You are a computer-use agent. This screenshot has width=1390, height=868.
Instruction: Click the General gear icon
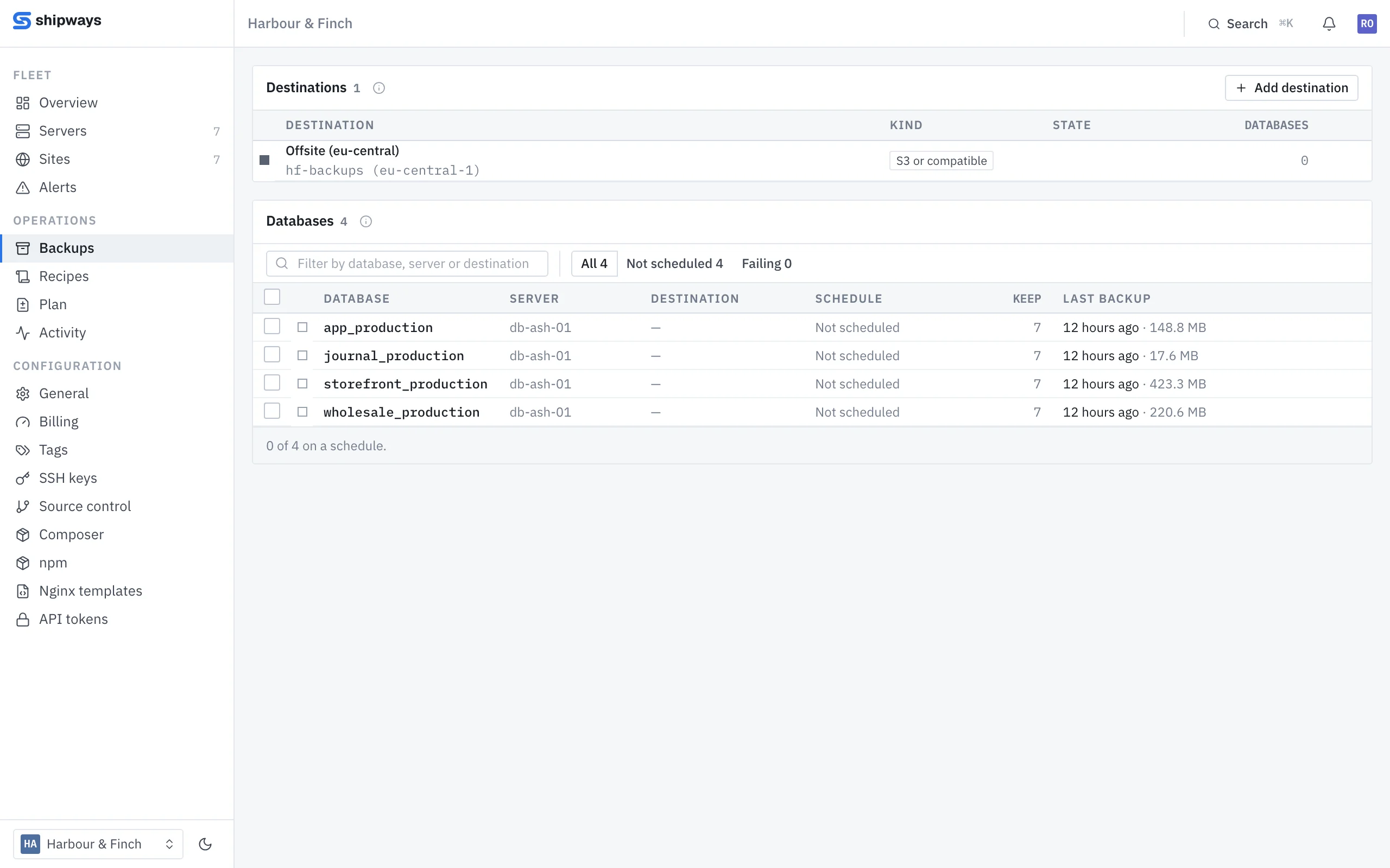tap(23, 393)
